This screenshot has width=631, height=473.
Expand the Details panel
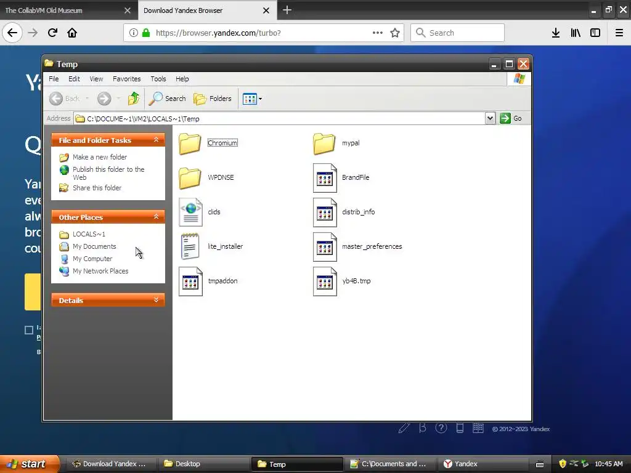156,300
